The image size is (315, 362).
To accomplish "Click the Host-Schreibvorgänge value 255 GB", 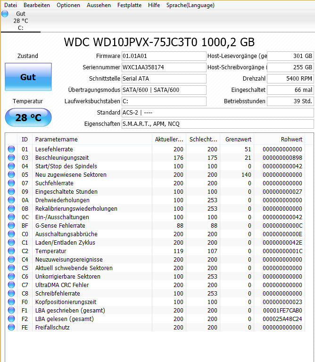I will coord(290,67).
